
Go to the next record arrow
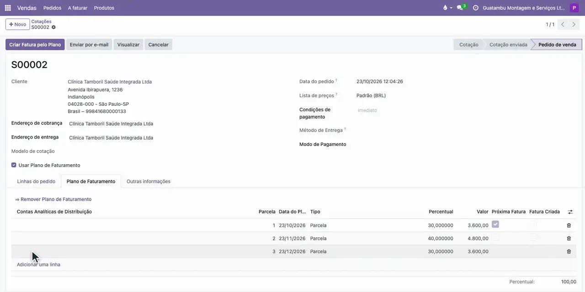coord(574,25)
